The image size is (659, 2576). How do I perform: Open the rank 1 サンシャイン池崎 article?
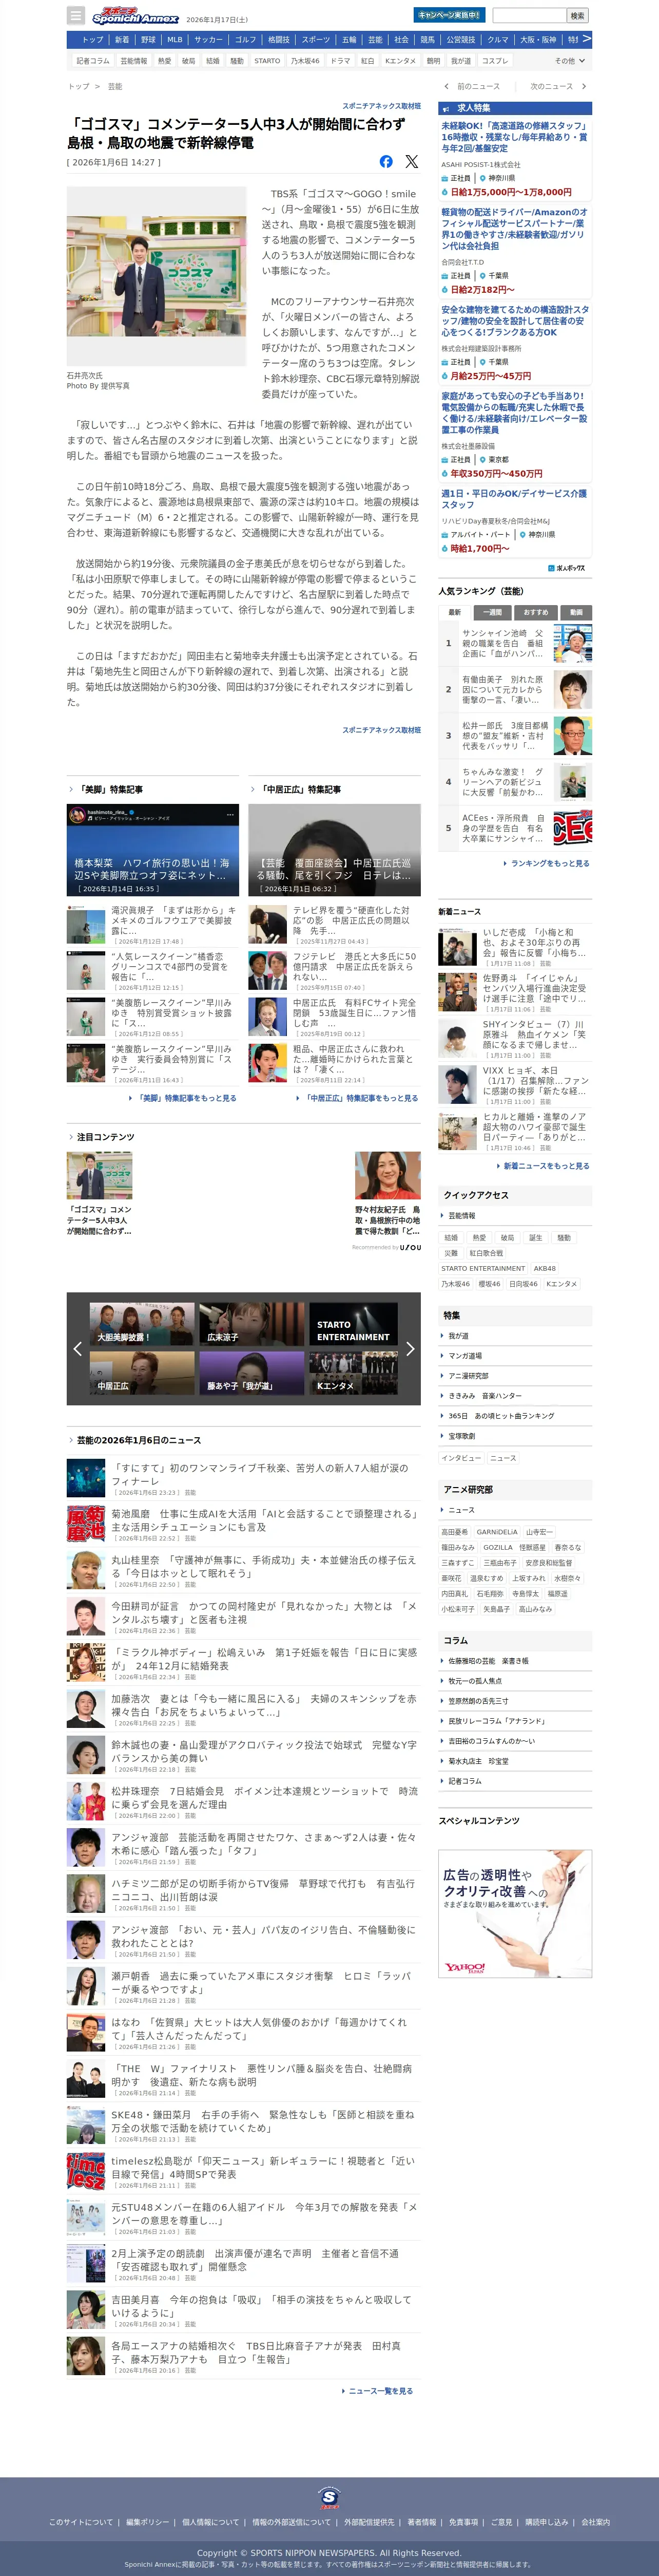[515, 644]
